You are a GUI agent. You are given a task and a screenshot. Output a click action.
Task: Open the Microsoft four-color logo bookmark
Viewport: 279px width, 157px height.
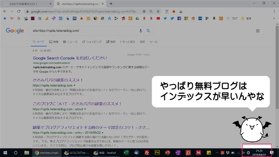click(x=186, y=18)
